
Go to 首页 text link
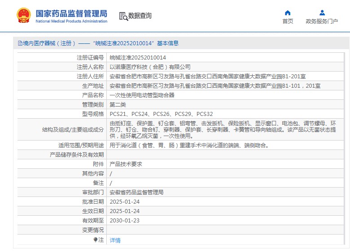pos(288,21)
